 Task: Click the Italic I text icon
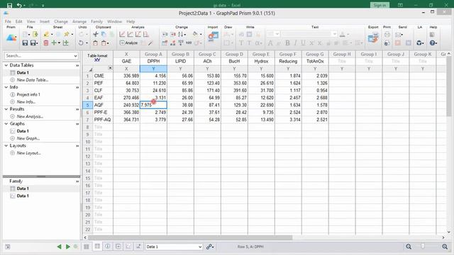coord(295,43)
